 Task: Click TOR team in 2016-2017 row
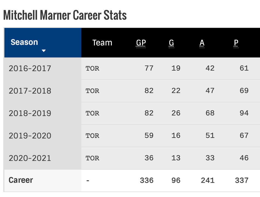92,68
